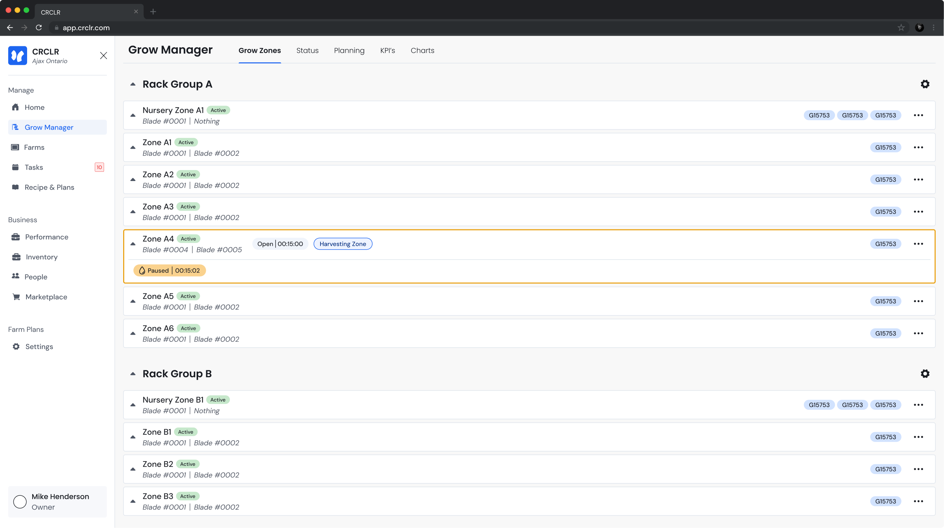This screenshot has height=528, width=944.
Task: Close the sidebar with X icon
Action: point(103,56)
